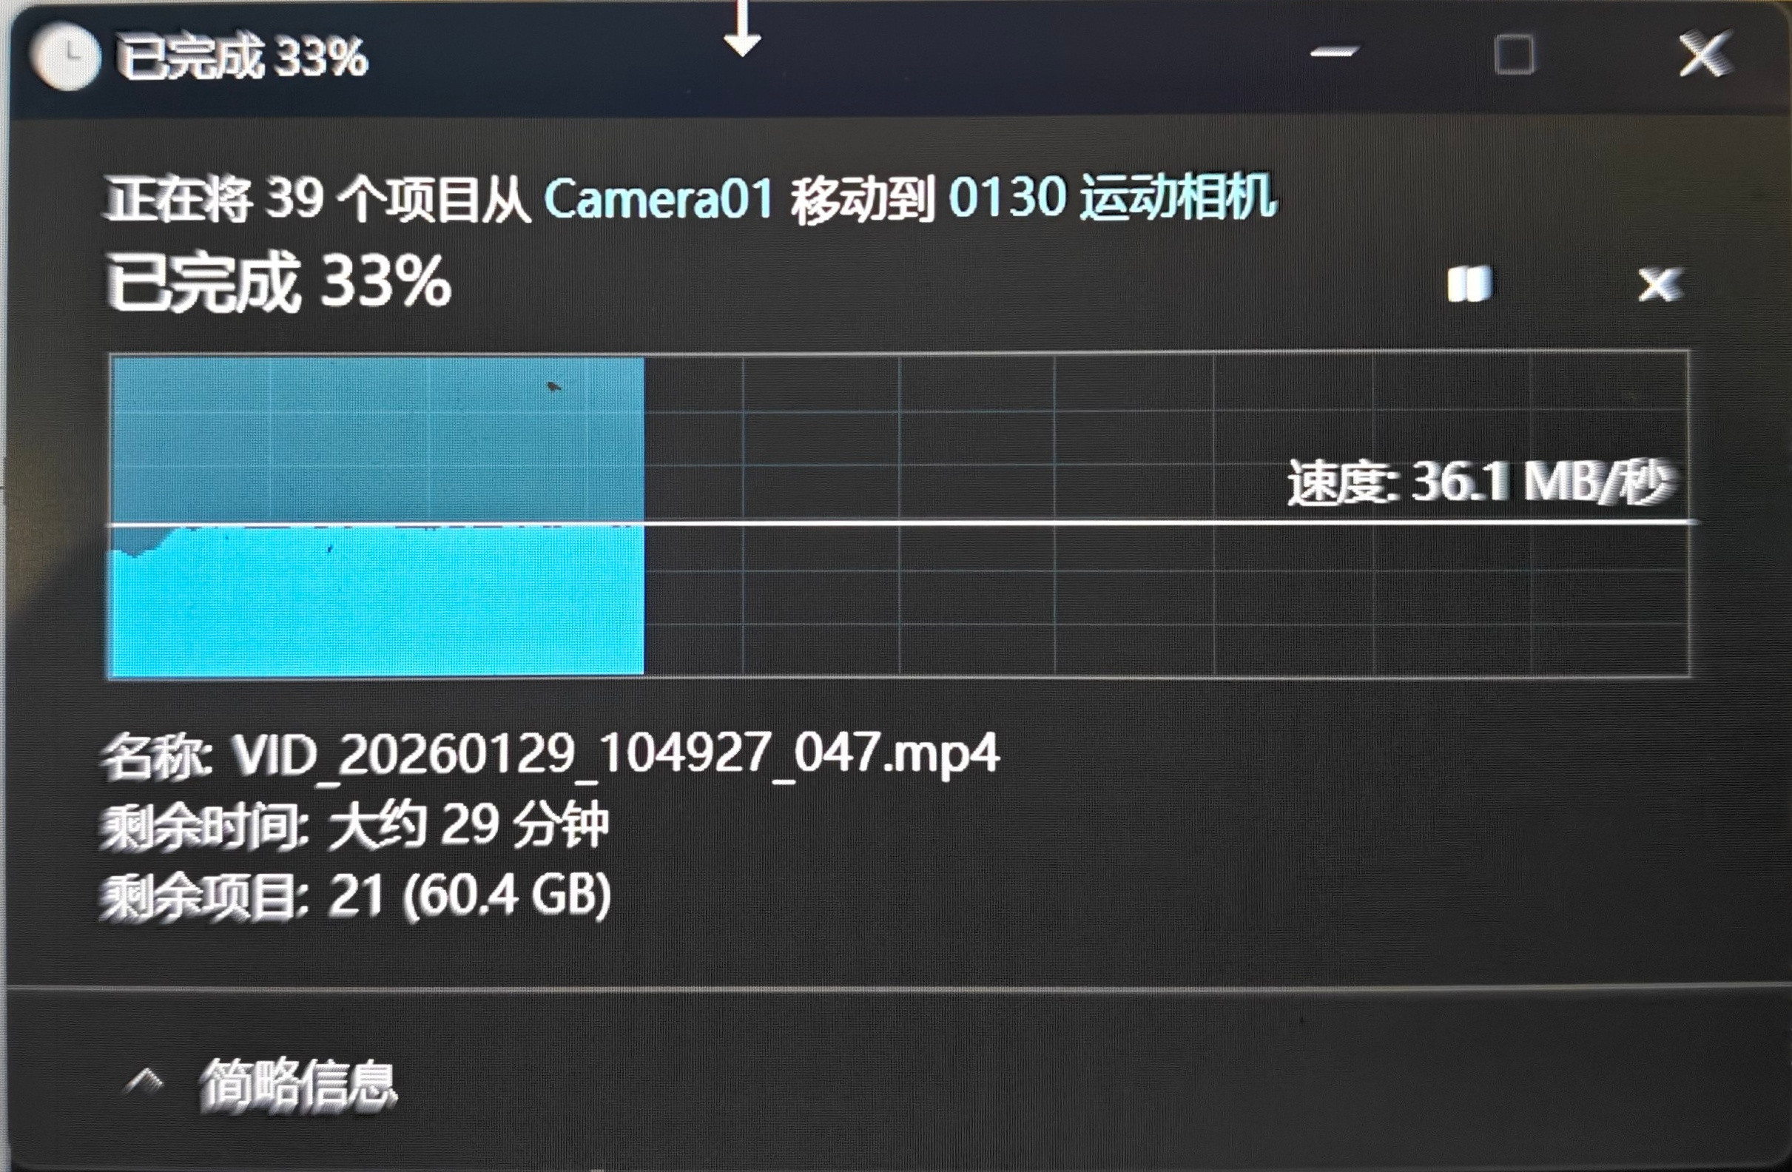Select the VID_20260129_104927_047.mp4 file name
Image resolution: width=1792 pixels, height=1172 pixels.
coord(615,753)
